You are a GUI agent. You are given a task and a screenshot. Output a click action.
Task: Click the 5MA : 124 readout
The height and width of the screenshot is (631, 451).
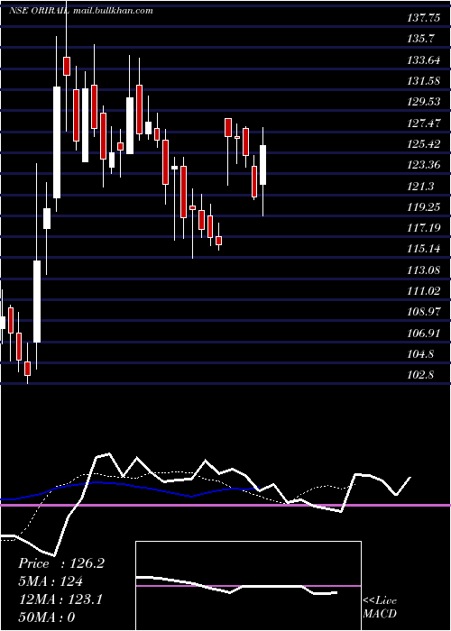[51, 581]
